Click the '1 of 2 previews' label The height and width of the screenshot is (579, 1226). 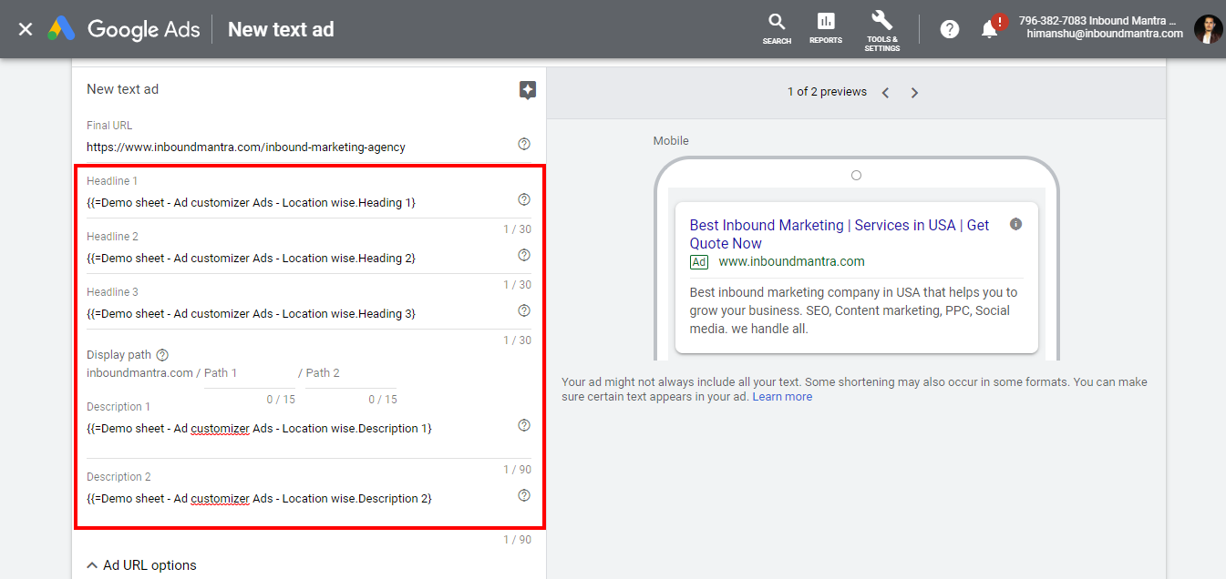click(827, 92)
